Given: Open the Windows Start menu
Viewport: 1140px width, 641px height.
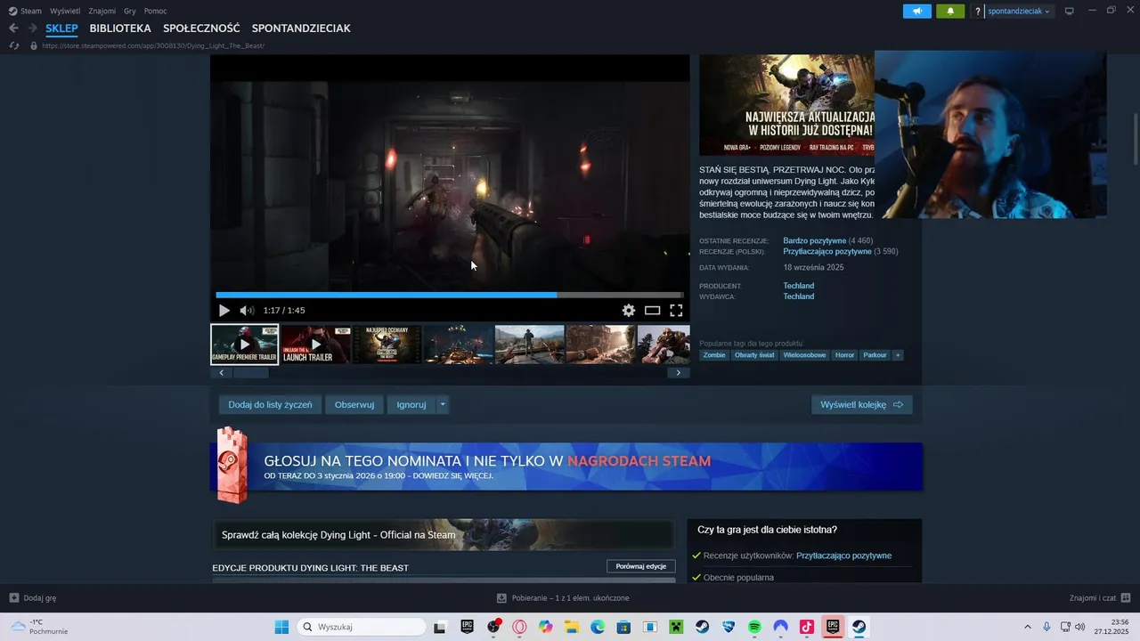Looking at the screenshot, I should 281,627.
